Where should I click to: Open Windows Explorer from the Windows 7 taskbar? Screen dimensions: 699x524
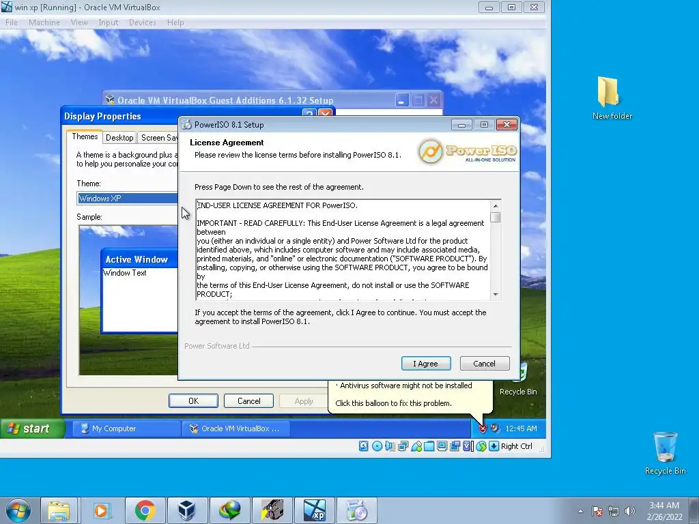pos(59,510)
